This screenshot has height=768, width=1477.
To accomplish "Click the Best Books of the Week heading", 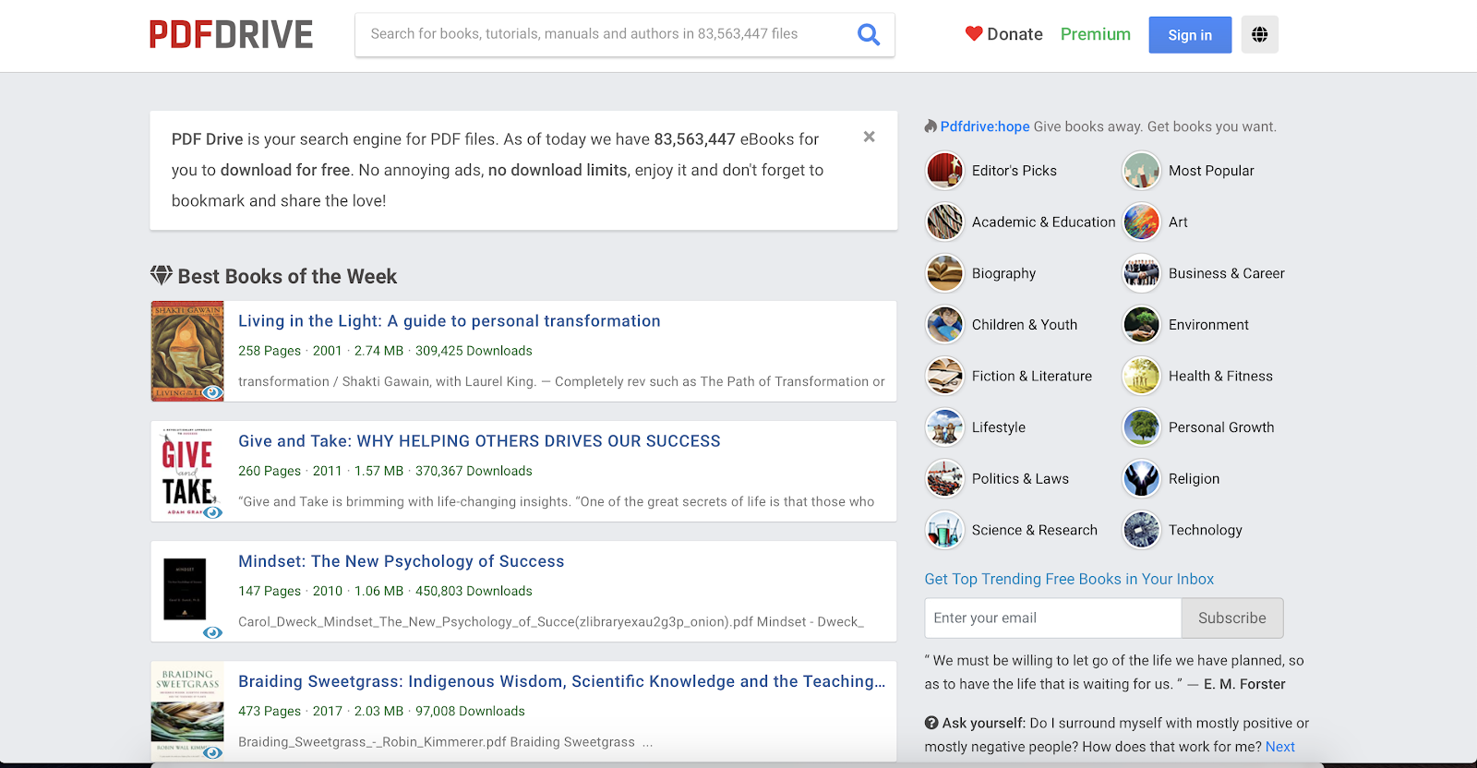I will point(287,276).
